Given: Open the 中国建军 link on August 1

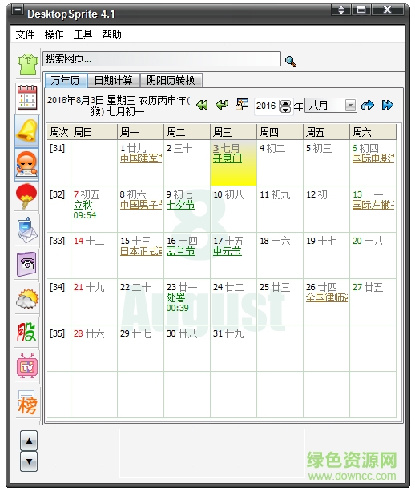Looking at the screenshot, I should click(141, 158).
